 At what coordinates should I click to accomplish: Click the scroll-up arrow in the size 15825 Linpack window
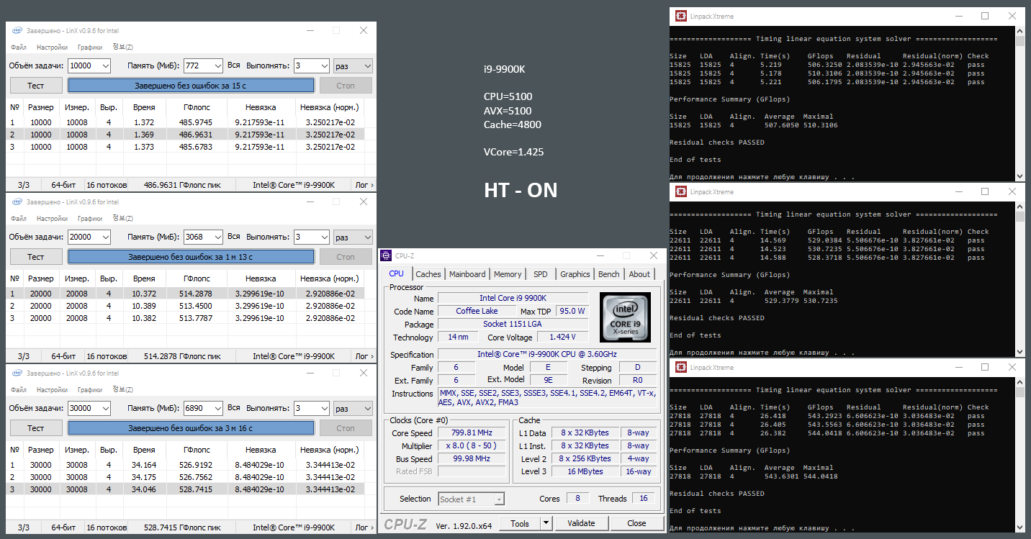(x=1019, y=31)
